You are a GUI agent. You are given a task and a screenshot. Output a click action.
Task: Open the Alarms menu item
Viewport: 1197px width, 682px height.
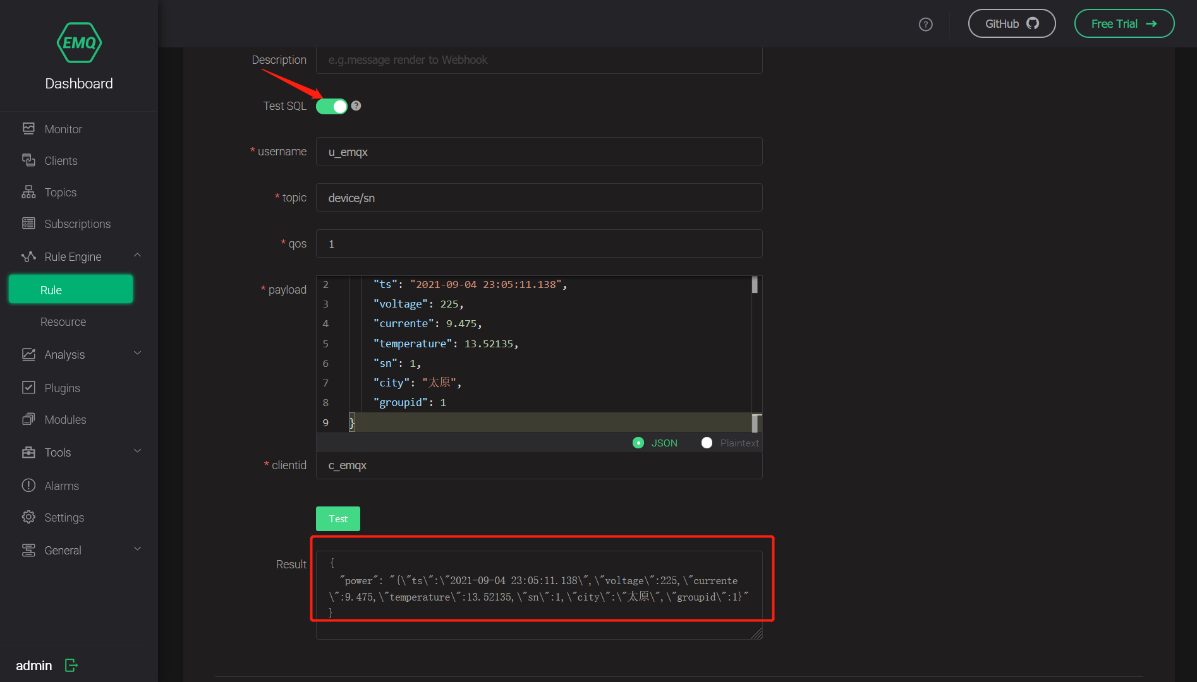coord(79,486)
